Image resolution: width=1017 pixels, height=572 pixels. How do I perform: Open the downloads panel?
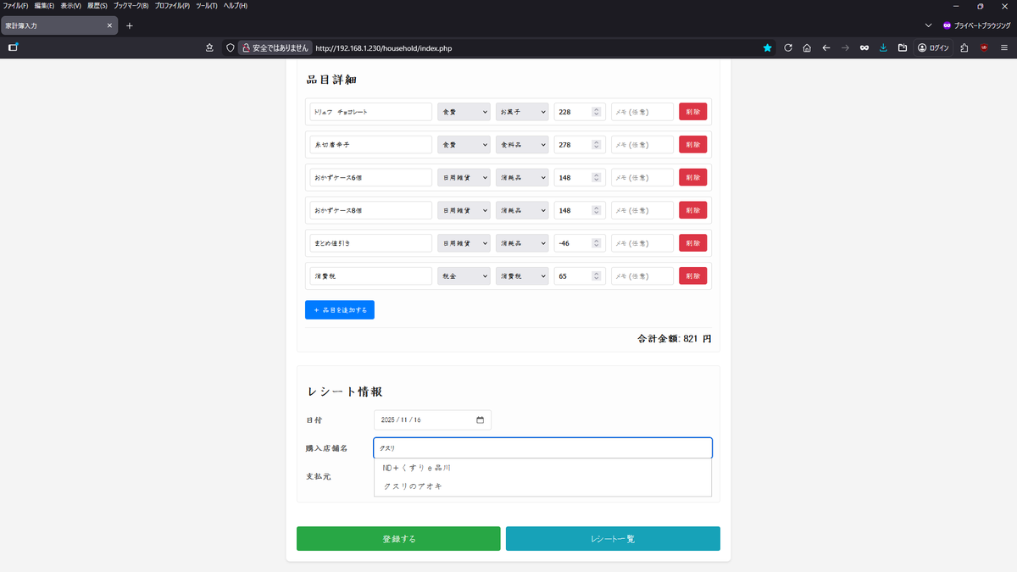tap(883, 48)
